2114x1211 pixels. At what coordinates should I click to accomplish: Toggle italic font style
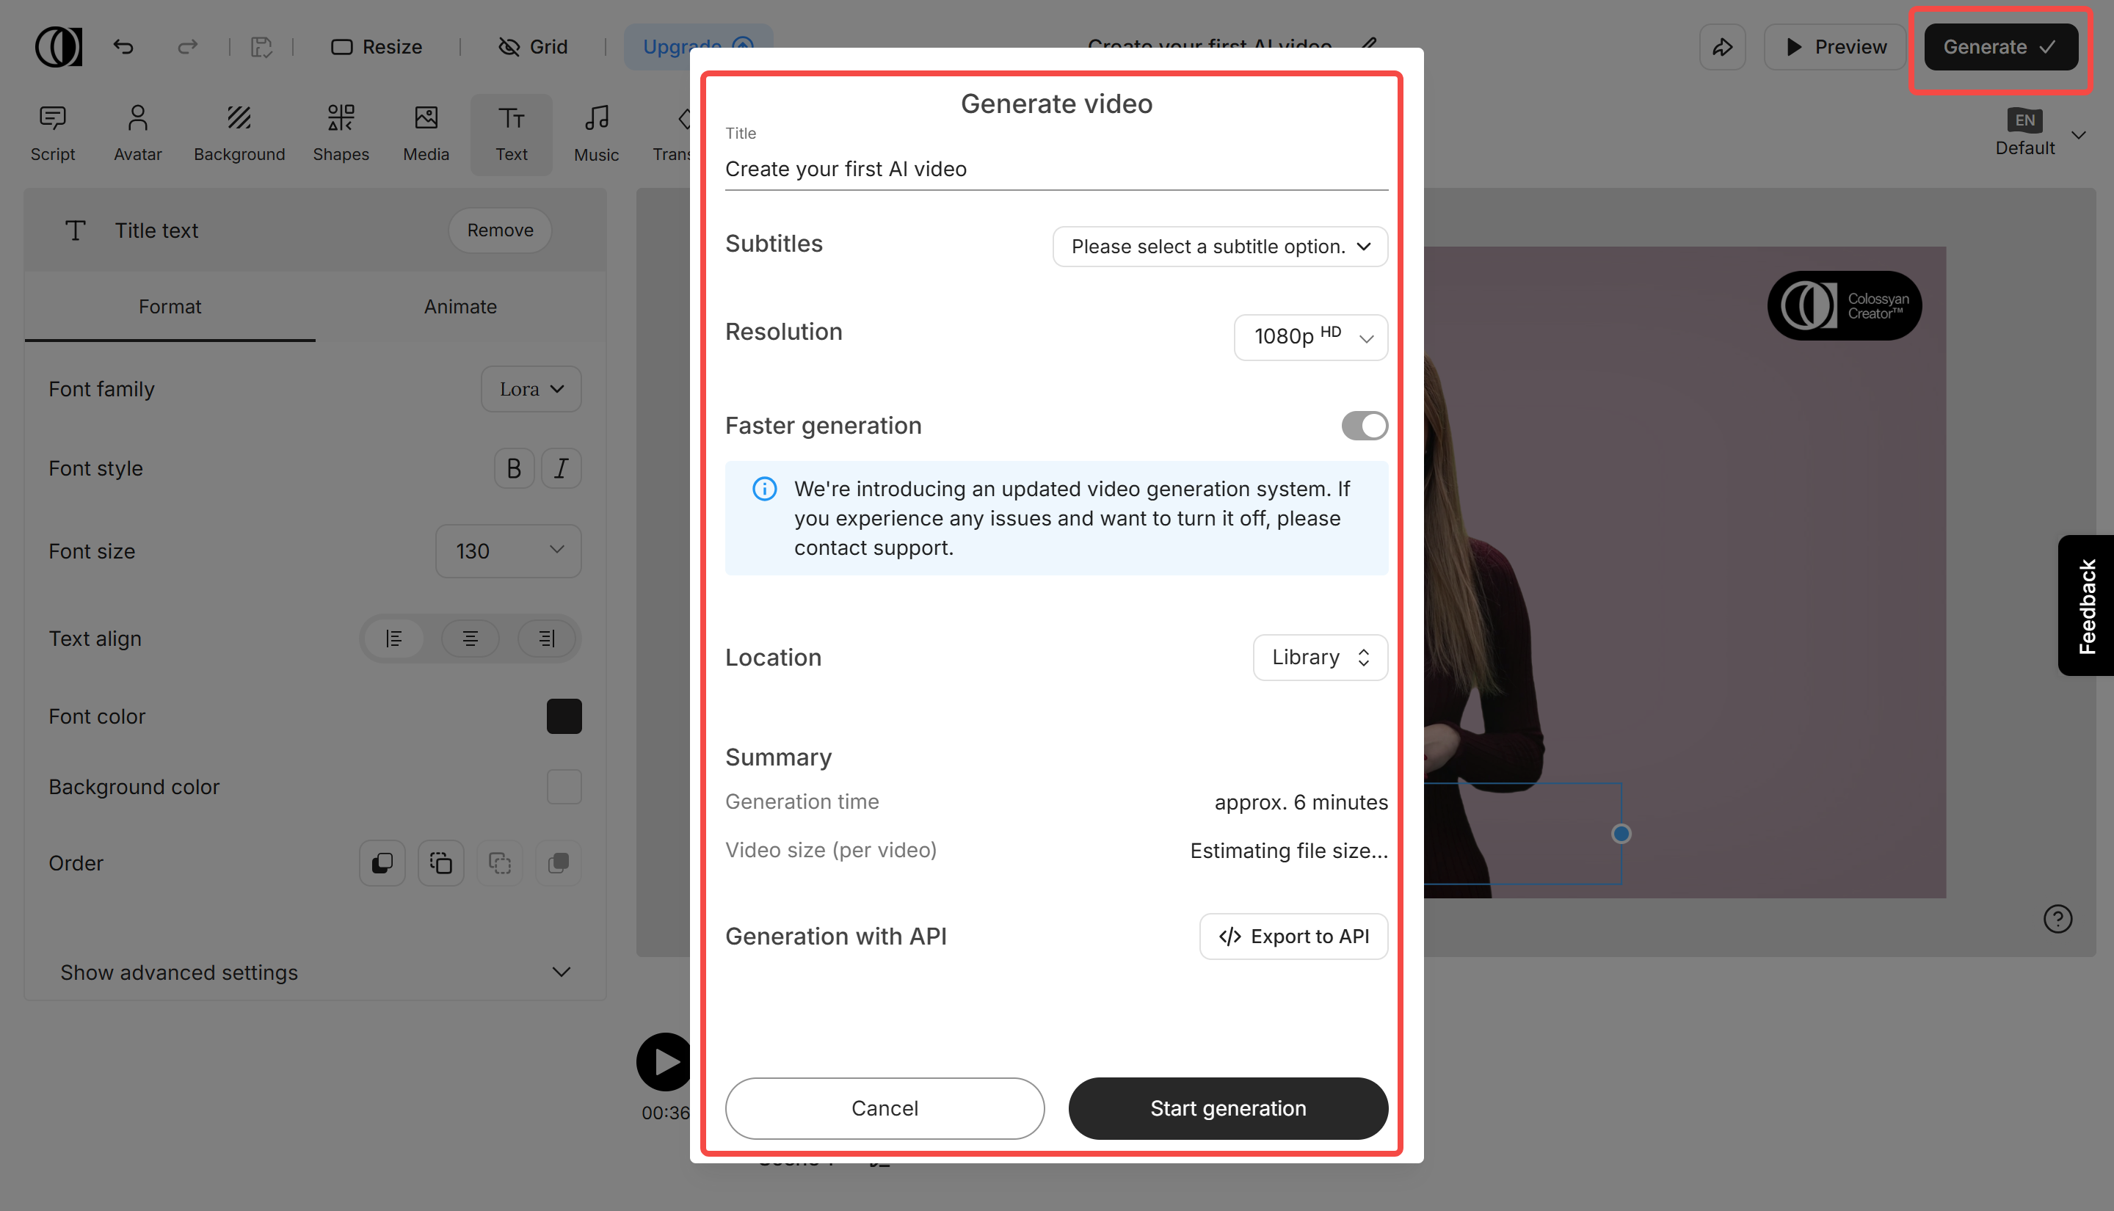tap(561, 468)
